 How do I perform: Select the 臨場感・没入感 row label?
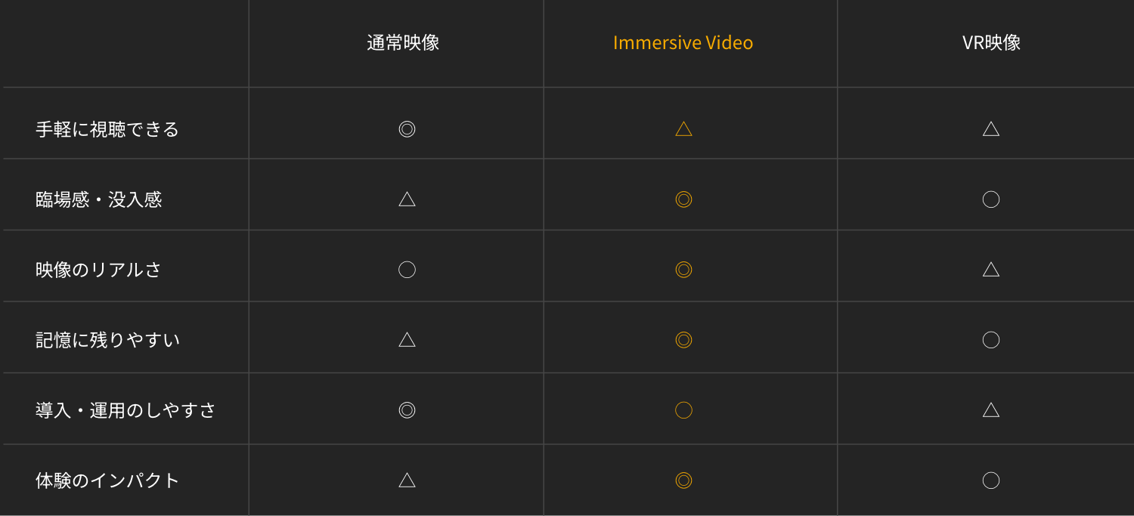click(x=99, y=199)
